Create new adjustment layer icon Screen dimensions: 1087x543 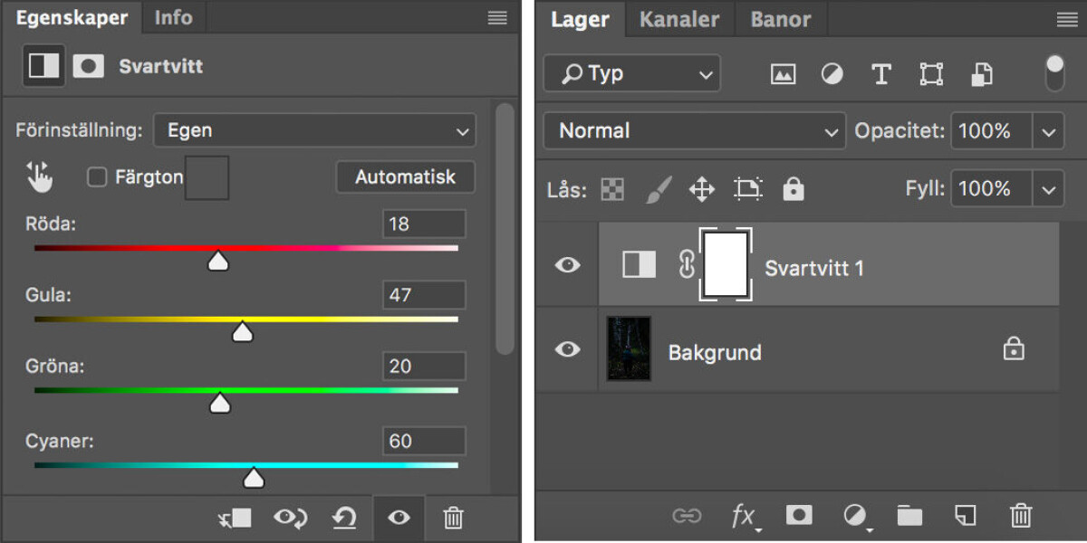[855, 517]
